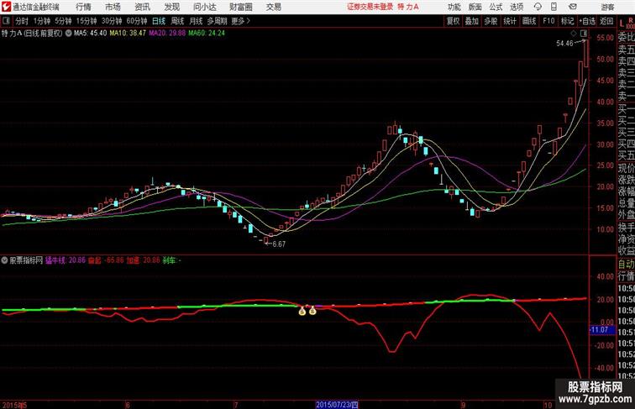
Task: Switch to the 分时 period tab
Action: pyautogui.click(x=22, y=21)
